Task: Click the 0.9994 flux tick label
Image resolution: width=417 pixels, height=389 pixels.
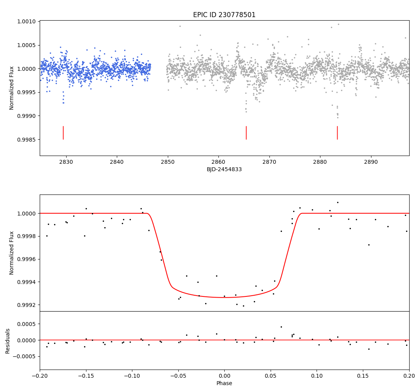Action: coord(26,282)
